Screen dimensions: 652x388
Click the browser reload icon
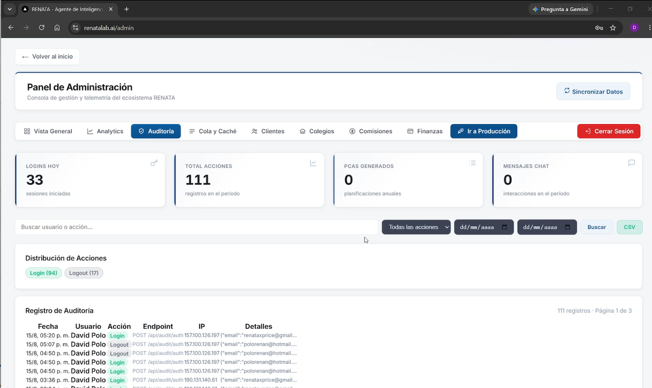[x=42, y=28]
